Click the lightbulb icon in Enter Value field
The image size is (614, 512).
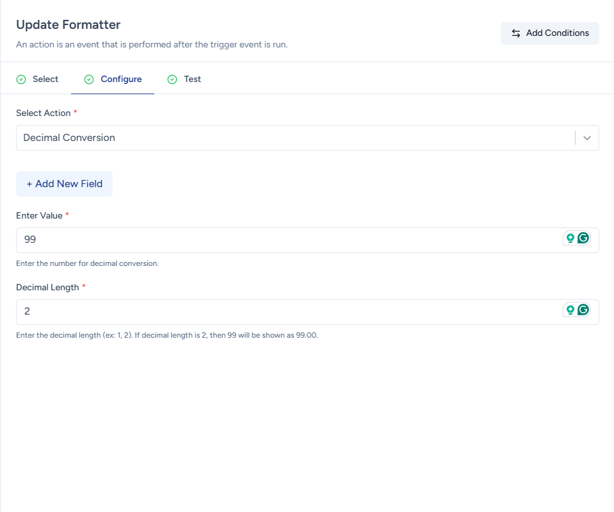(570, 238)
